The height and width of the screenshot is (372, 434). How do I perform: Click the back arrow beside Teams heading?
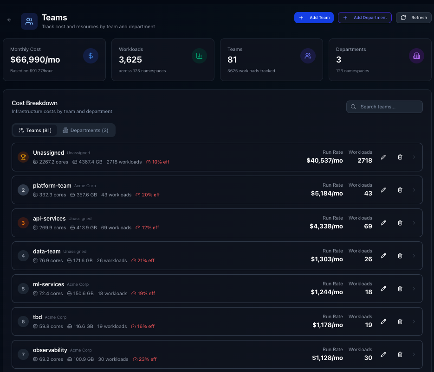9,20
